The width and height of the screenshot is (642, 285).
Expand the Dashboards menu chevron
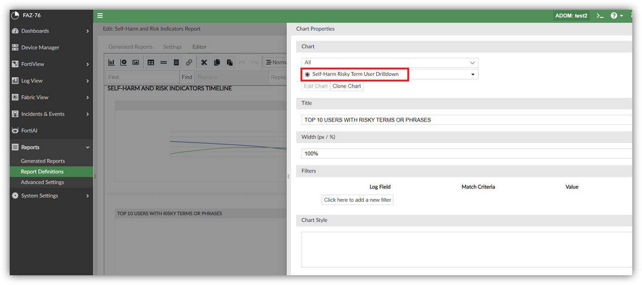coord(88,31)
